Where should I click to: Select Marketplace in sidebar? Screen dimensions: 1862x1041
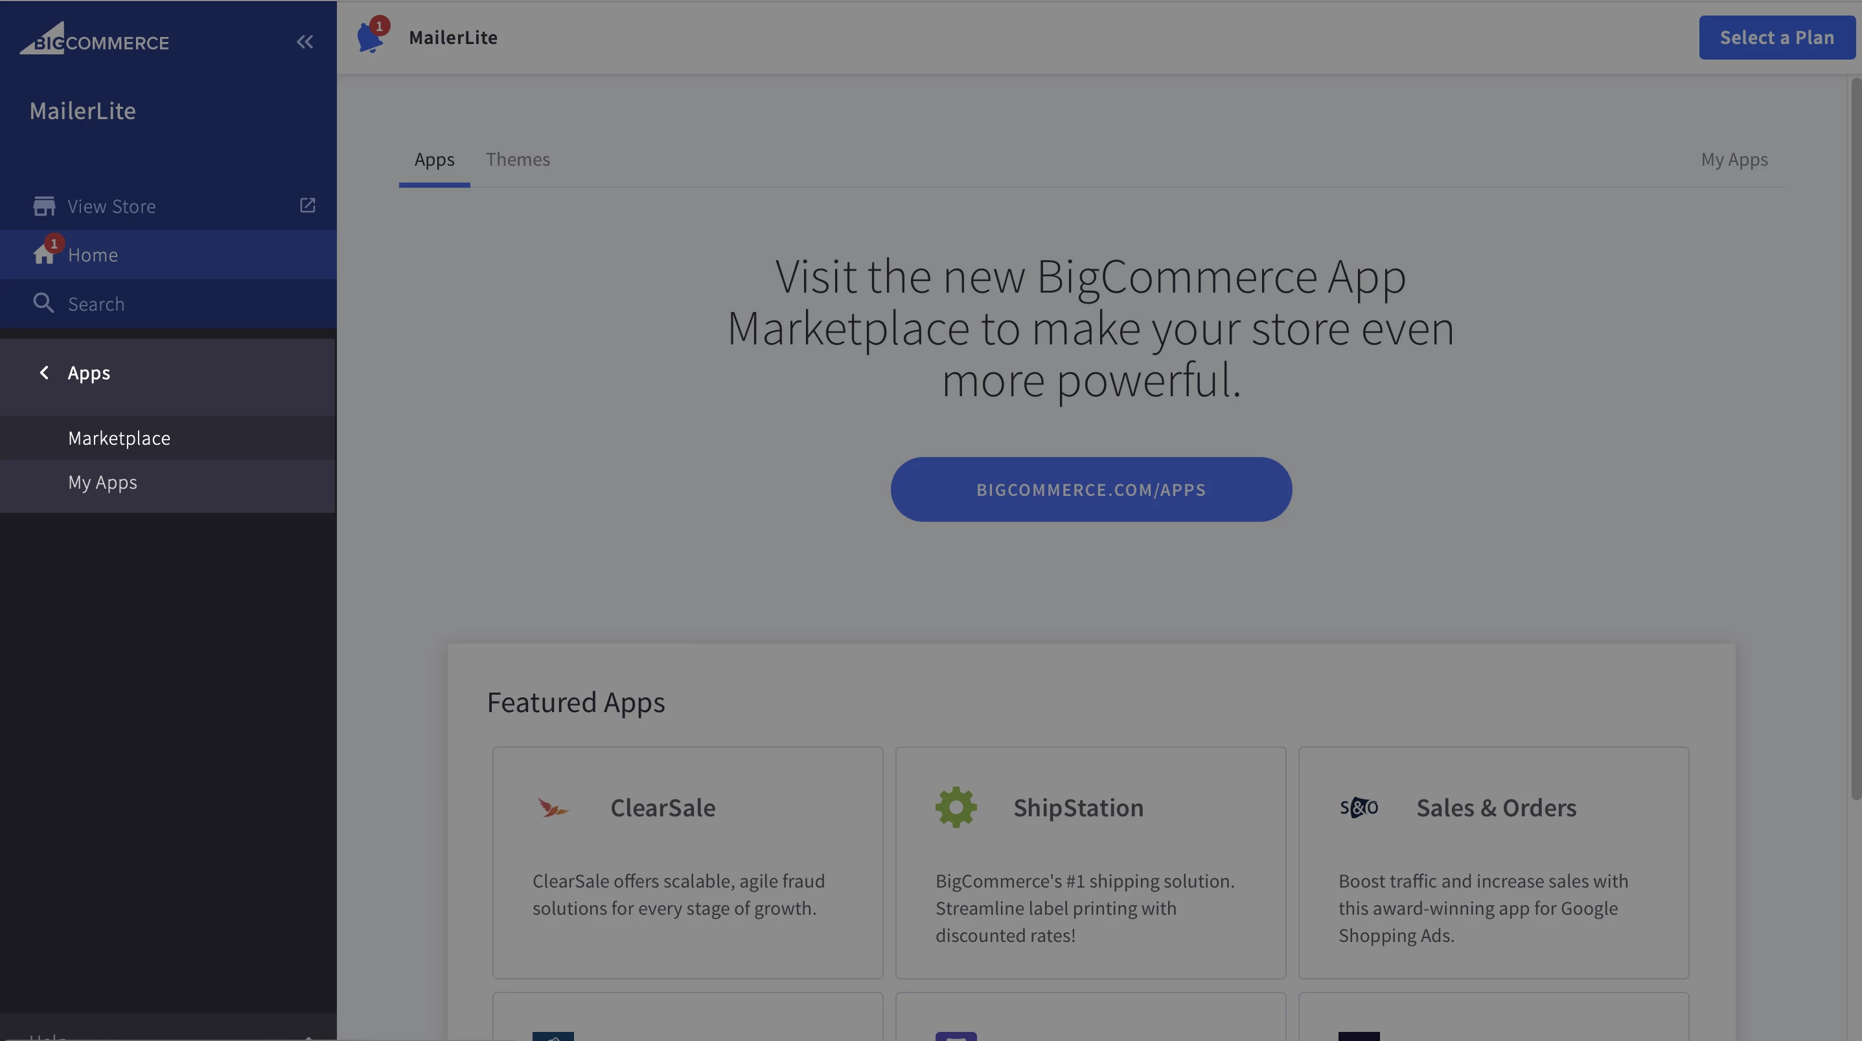[119, 438]
